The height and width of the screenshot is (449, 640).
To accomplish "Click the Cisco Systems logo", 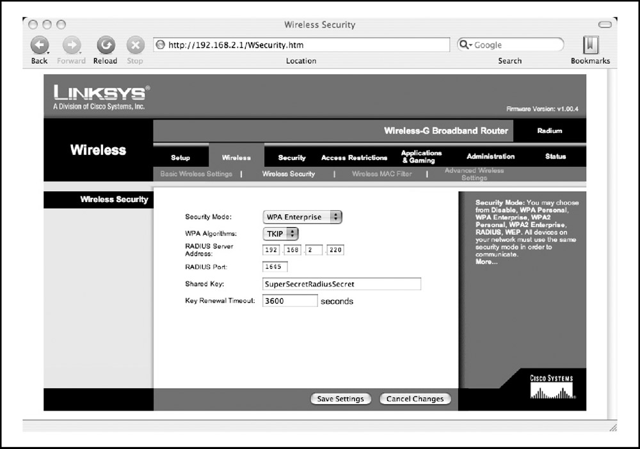I will 552,386.
